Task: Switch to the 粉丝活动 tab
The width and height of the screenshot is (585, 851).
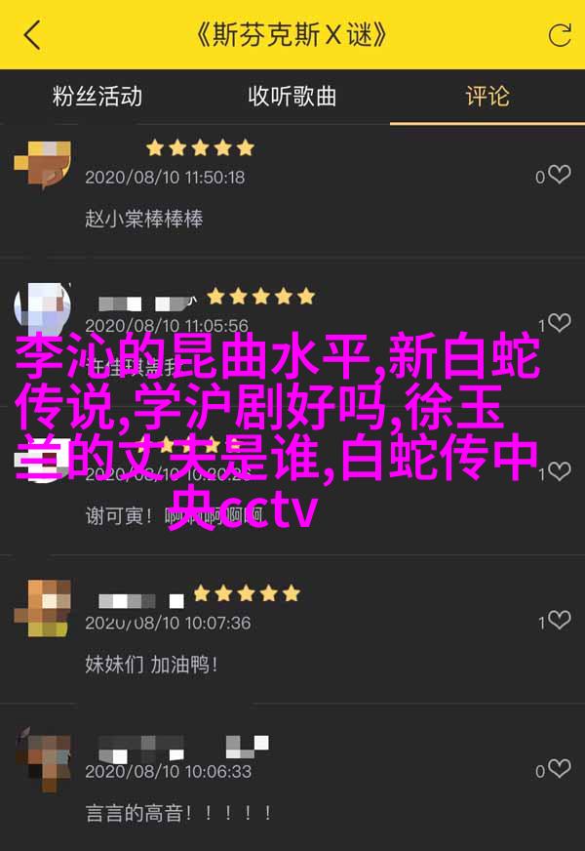Action: [97, 97]
